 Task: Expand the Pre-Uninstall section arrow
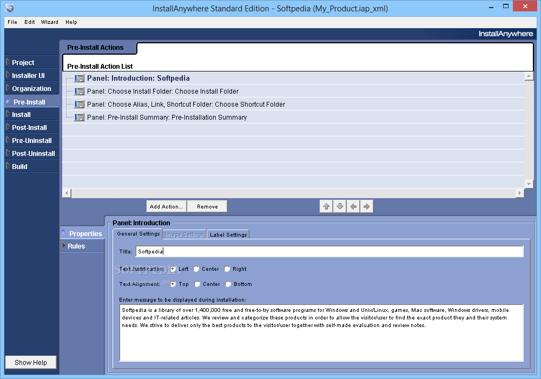pos(8,140)
